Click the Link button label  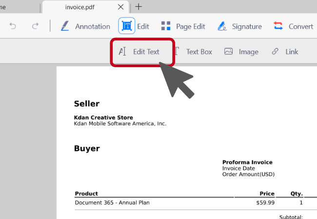pyautogui.click(x=292, y=52)
